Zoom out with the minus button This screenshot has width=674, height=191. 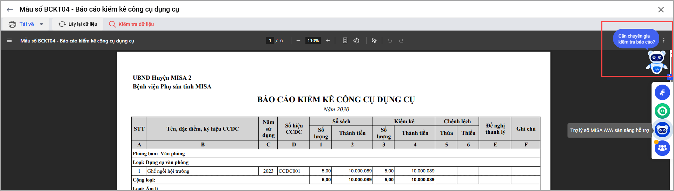[298, 41]
